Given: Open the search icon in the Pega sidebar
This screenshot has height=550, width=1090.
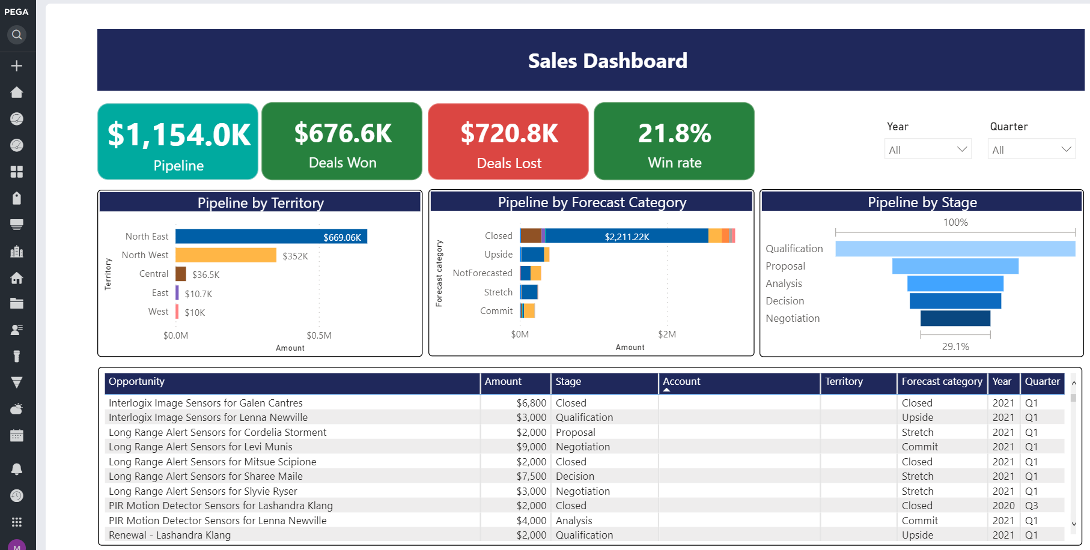Looking at the screenshot, I should coord(17,35).
